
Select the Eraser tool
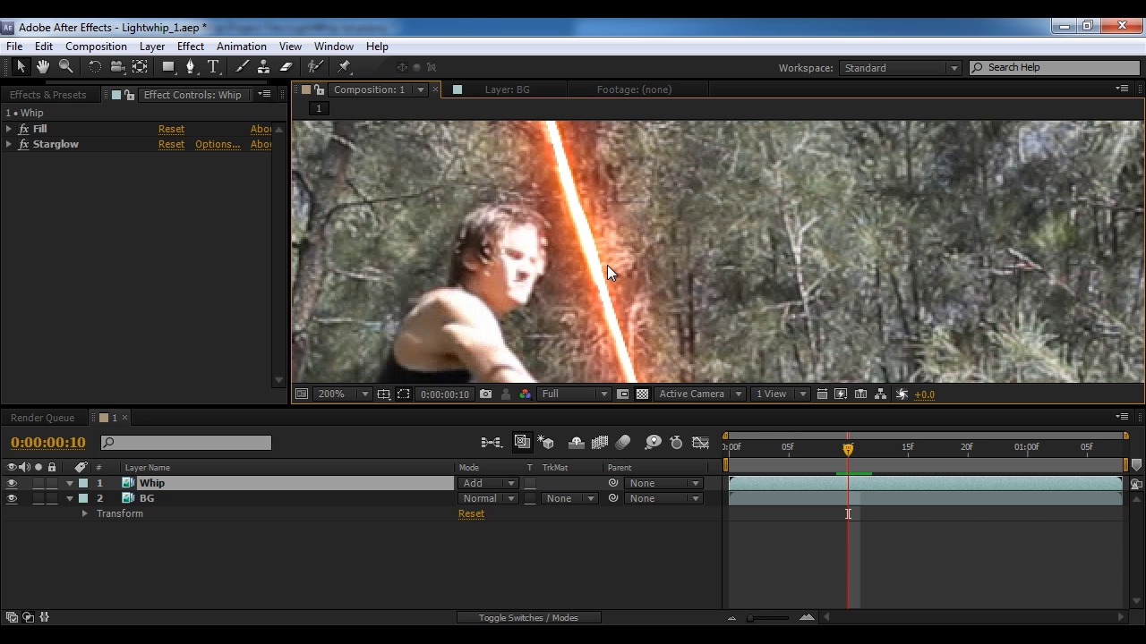coord(286,67)
